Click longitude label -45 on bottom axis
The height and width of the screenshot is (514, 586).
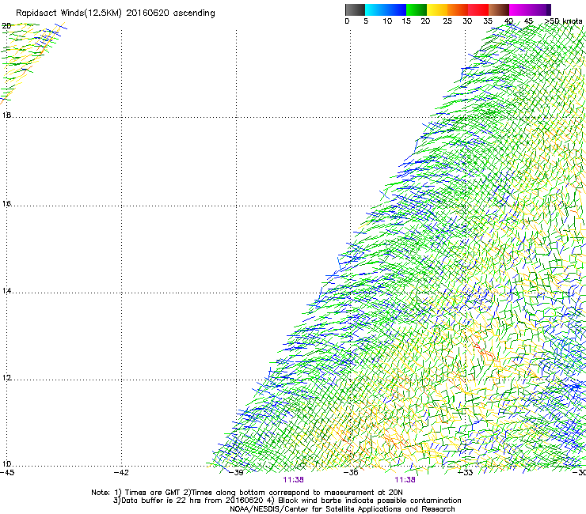click(7, 473)
